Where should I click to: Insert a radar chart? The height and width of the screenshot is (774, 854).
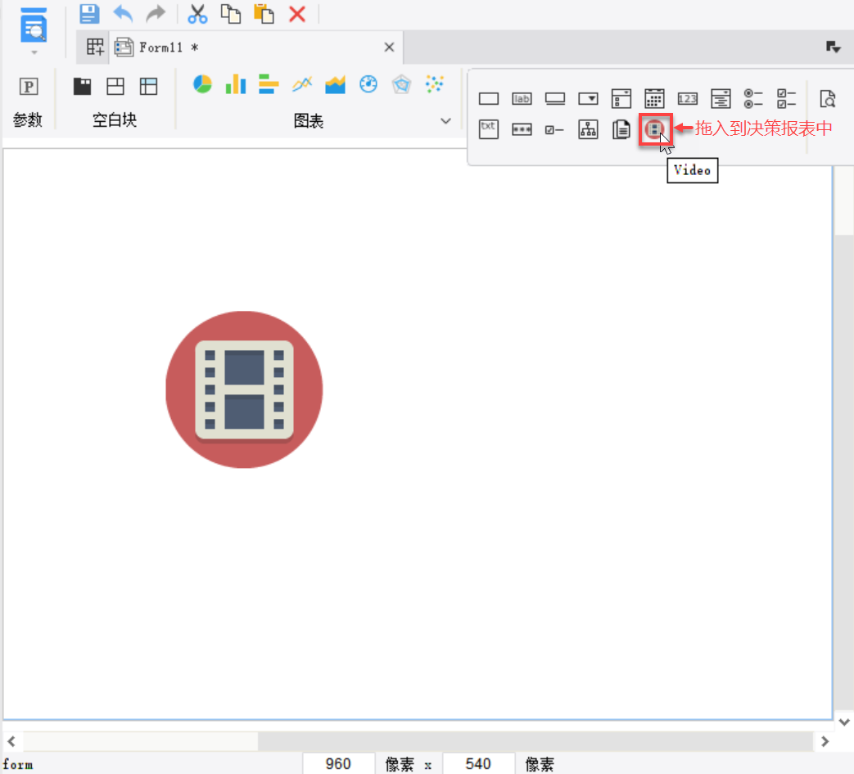401,84
